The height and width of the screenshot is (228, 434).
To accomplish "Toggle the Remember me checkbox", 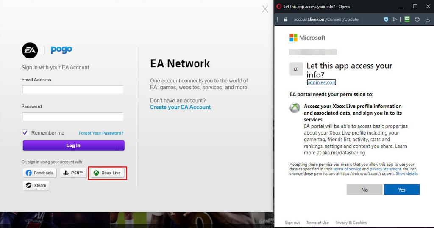I will 25,133.
